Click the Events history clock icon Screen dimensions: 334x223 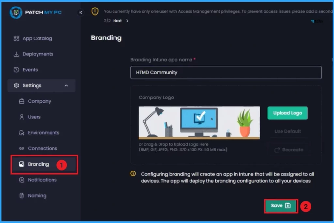[x=16, y=70]
